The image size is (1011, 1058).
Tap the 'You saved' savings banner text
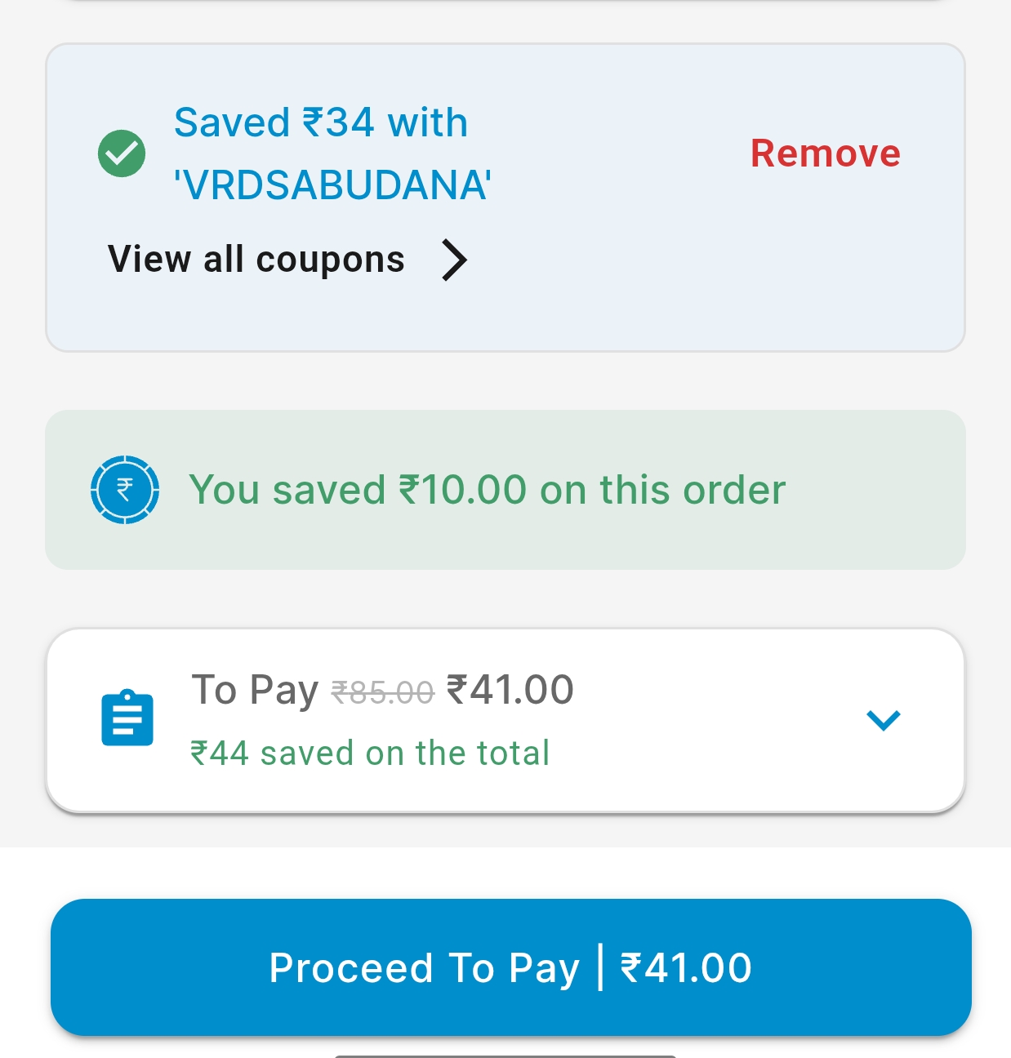(x=287, y=490)
